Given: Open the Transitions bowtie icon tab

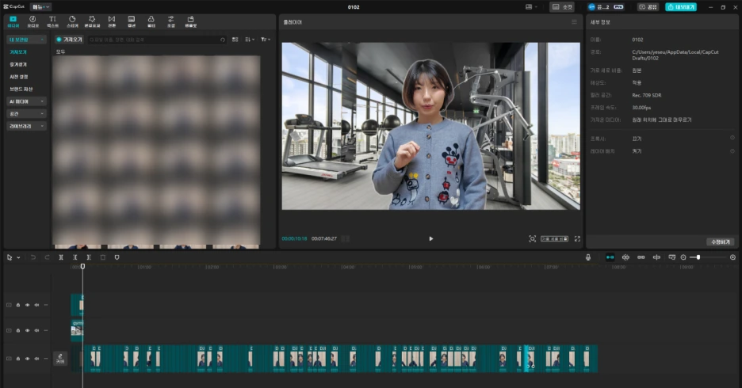Looking at the screenshot, I should [x=112, y=21].
